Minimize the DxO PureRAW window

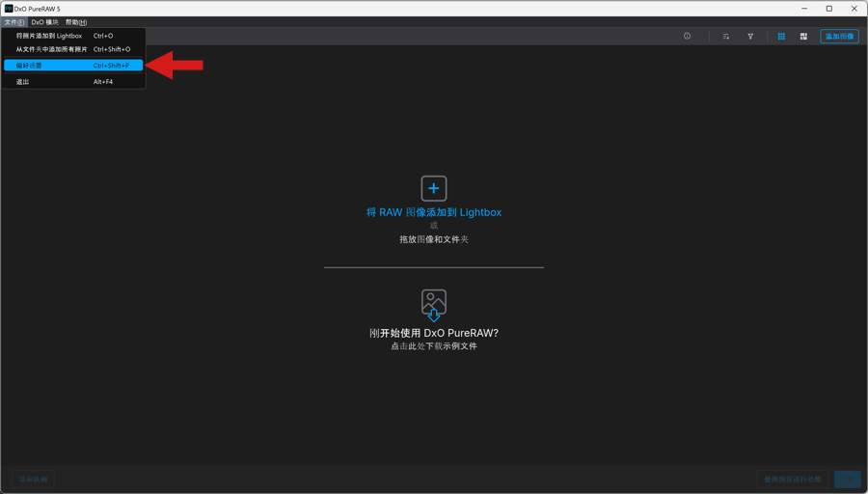804,9
